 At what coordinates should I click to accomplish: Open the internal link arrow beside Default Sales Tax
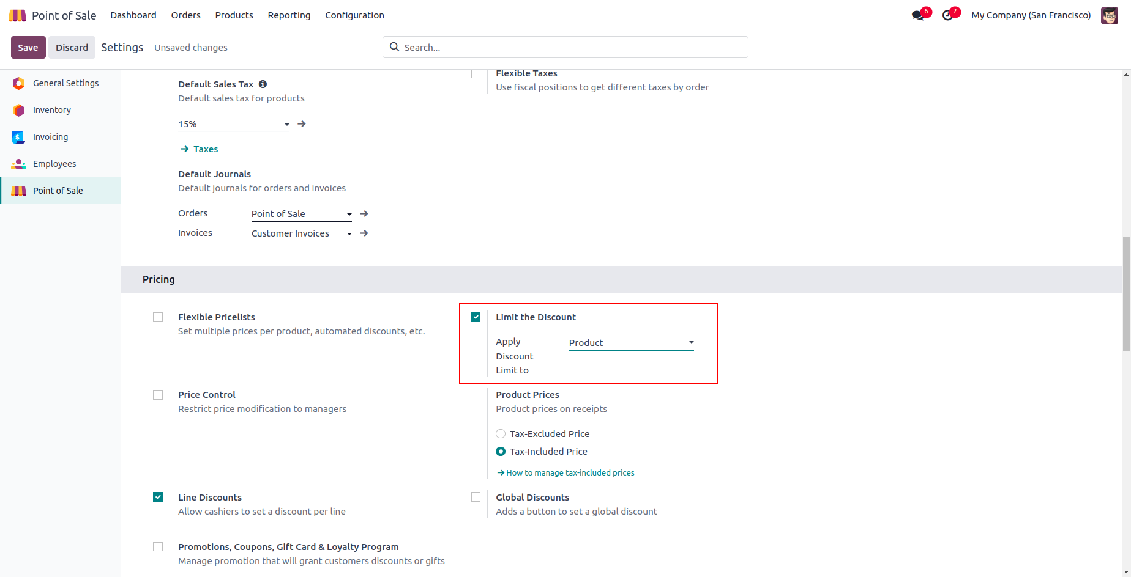coord(302,124)
